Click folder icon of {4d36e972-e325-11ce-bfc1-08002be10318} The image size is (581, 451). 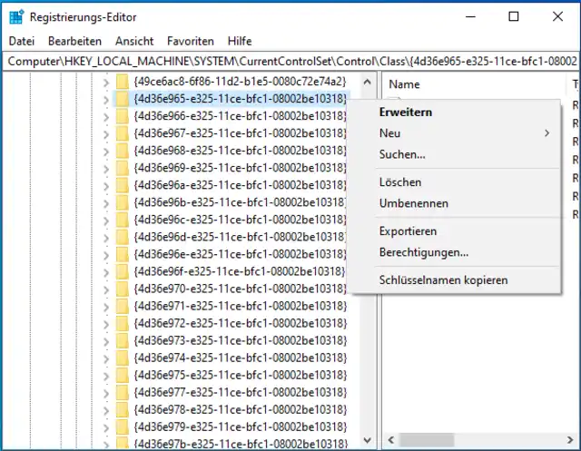click(123, 324)
